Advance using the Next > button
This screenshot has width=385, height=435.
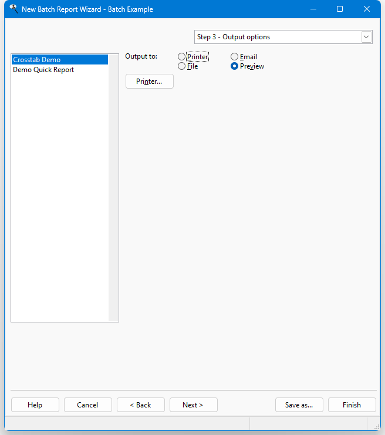pos(193,405)
